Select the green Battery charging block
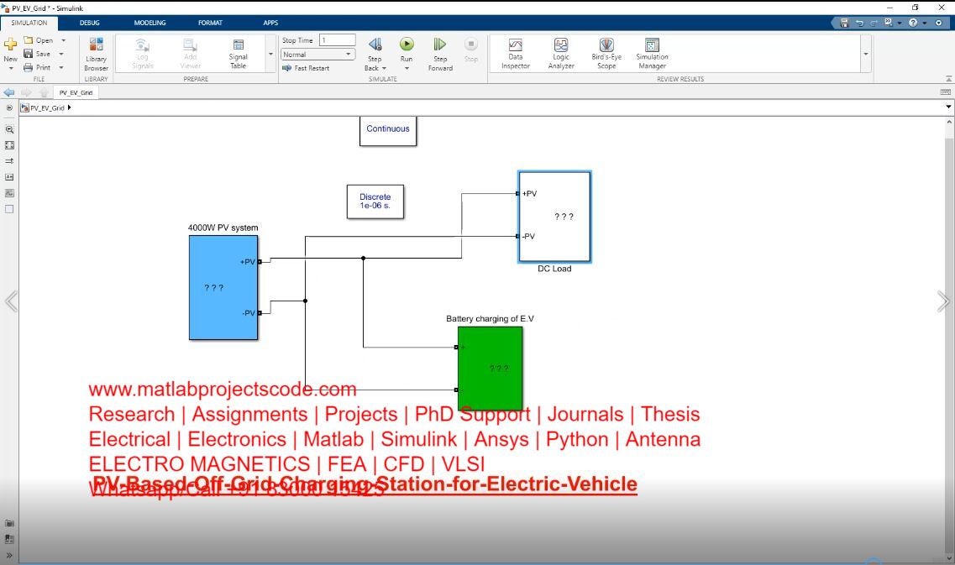The image size is (955, 565). coord(491,369)
